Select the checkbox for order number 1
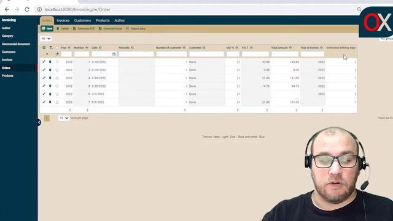Screen dimensions: 393x221 pyautogui.click(x=57, y=62)
